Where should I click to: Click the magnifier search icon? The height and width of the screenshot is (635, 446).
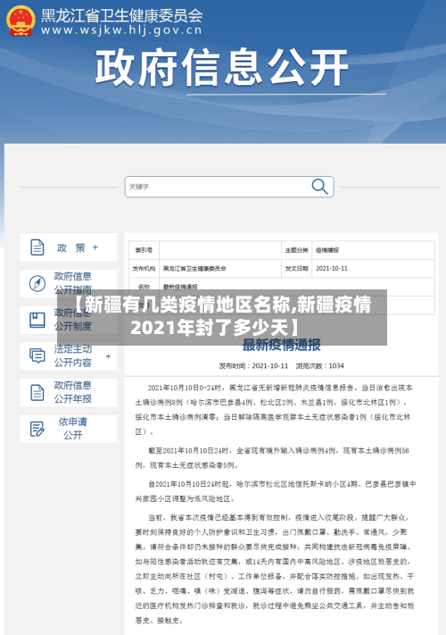(x=319, y=187)
